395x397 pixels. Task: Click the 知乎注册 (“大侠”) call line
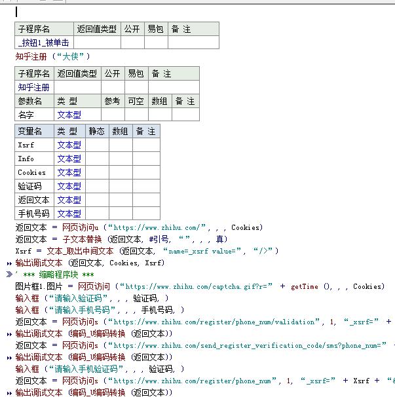tap(52, 56)
